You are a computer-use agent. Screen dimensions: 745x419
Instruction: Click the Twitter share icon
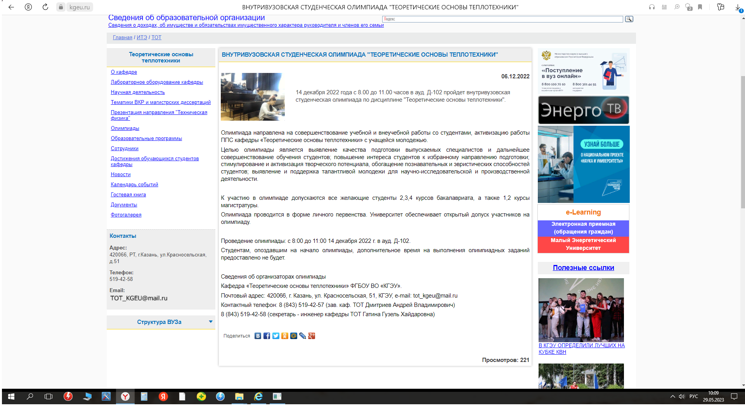pos(275,336)
